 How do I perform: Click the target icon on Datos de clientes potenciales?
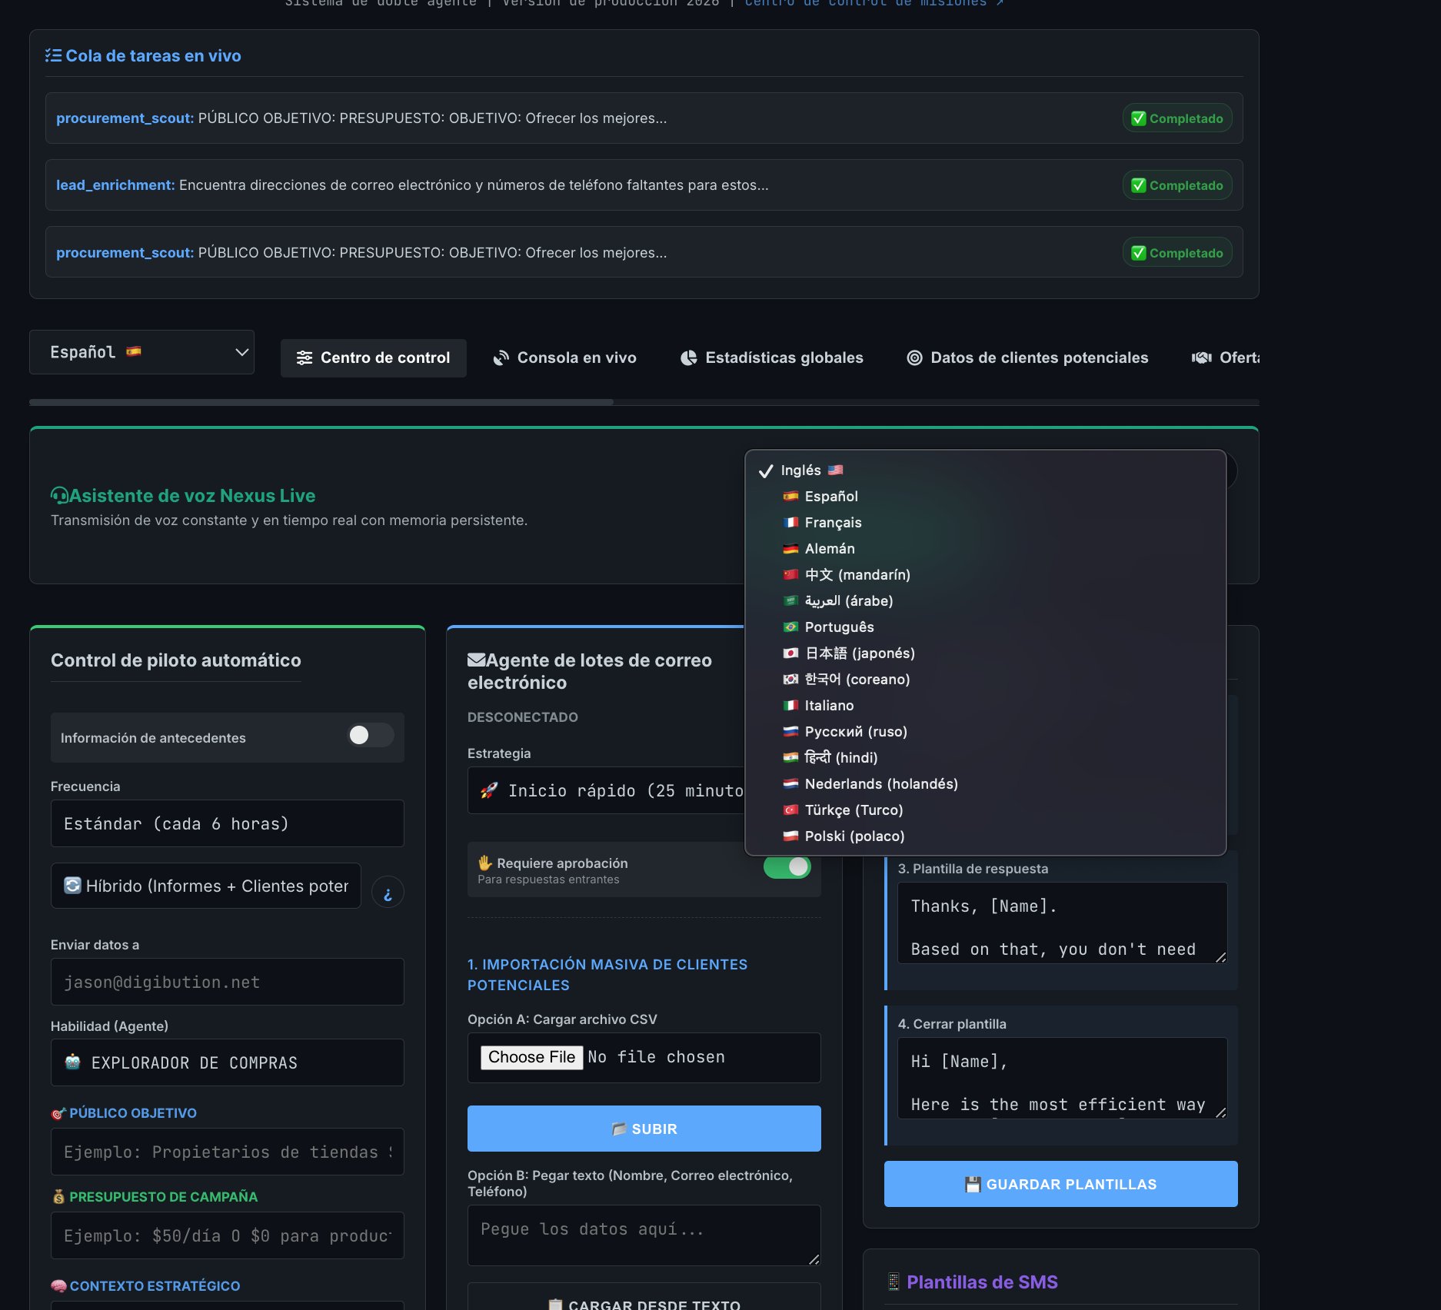914,358
